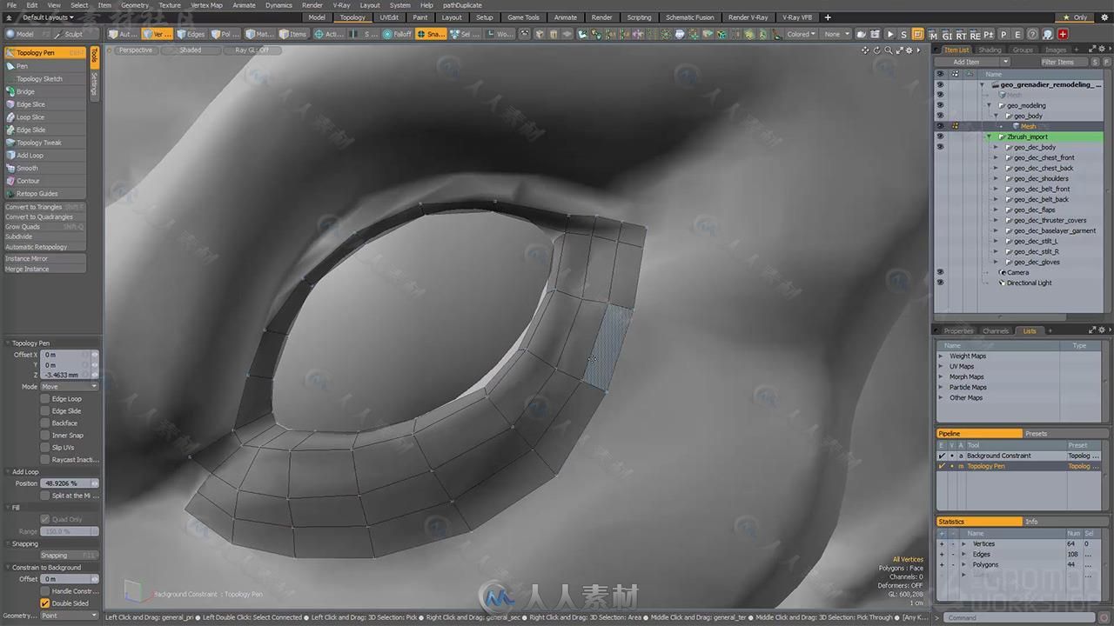Toggle visibility of geo_dec_body
Image resolution: width=1114 pixels, height=626 pixels.
click(940, 147)
